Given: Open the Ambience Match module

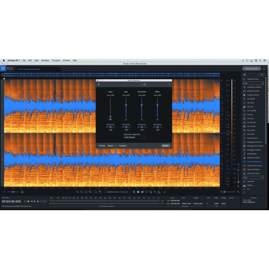Looking at the screenshot, I should tap(253, 87).
